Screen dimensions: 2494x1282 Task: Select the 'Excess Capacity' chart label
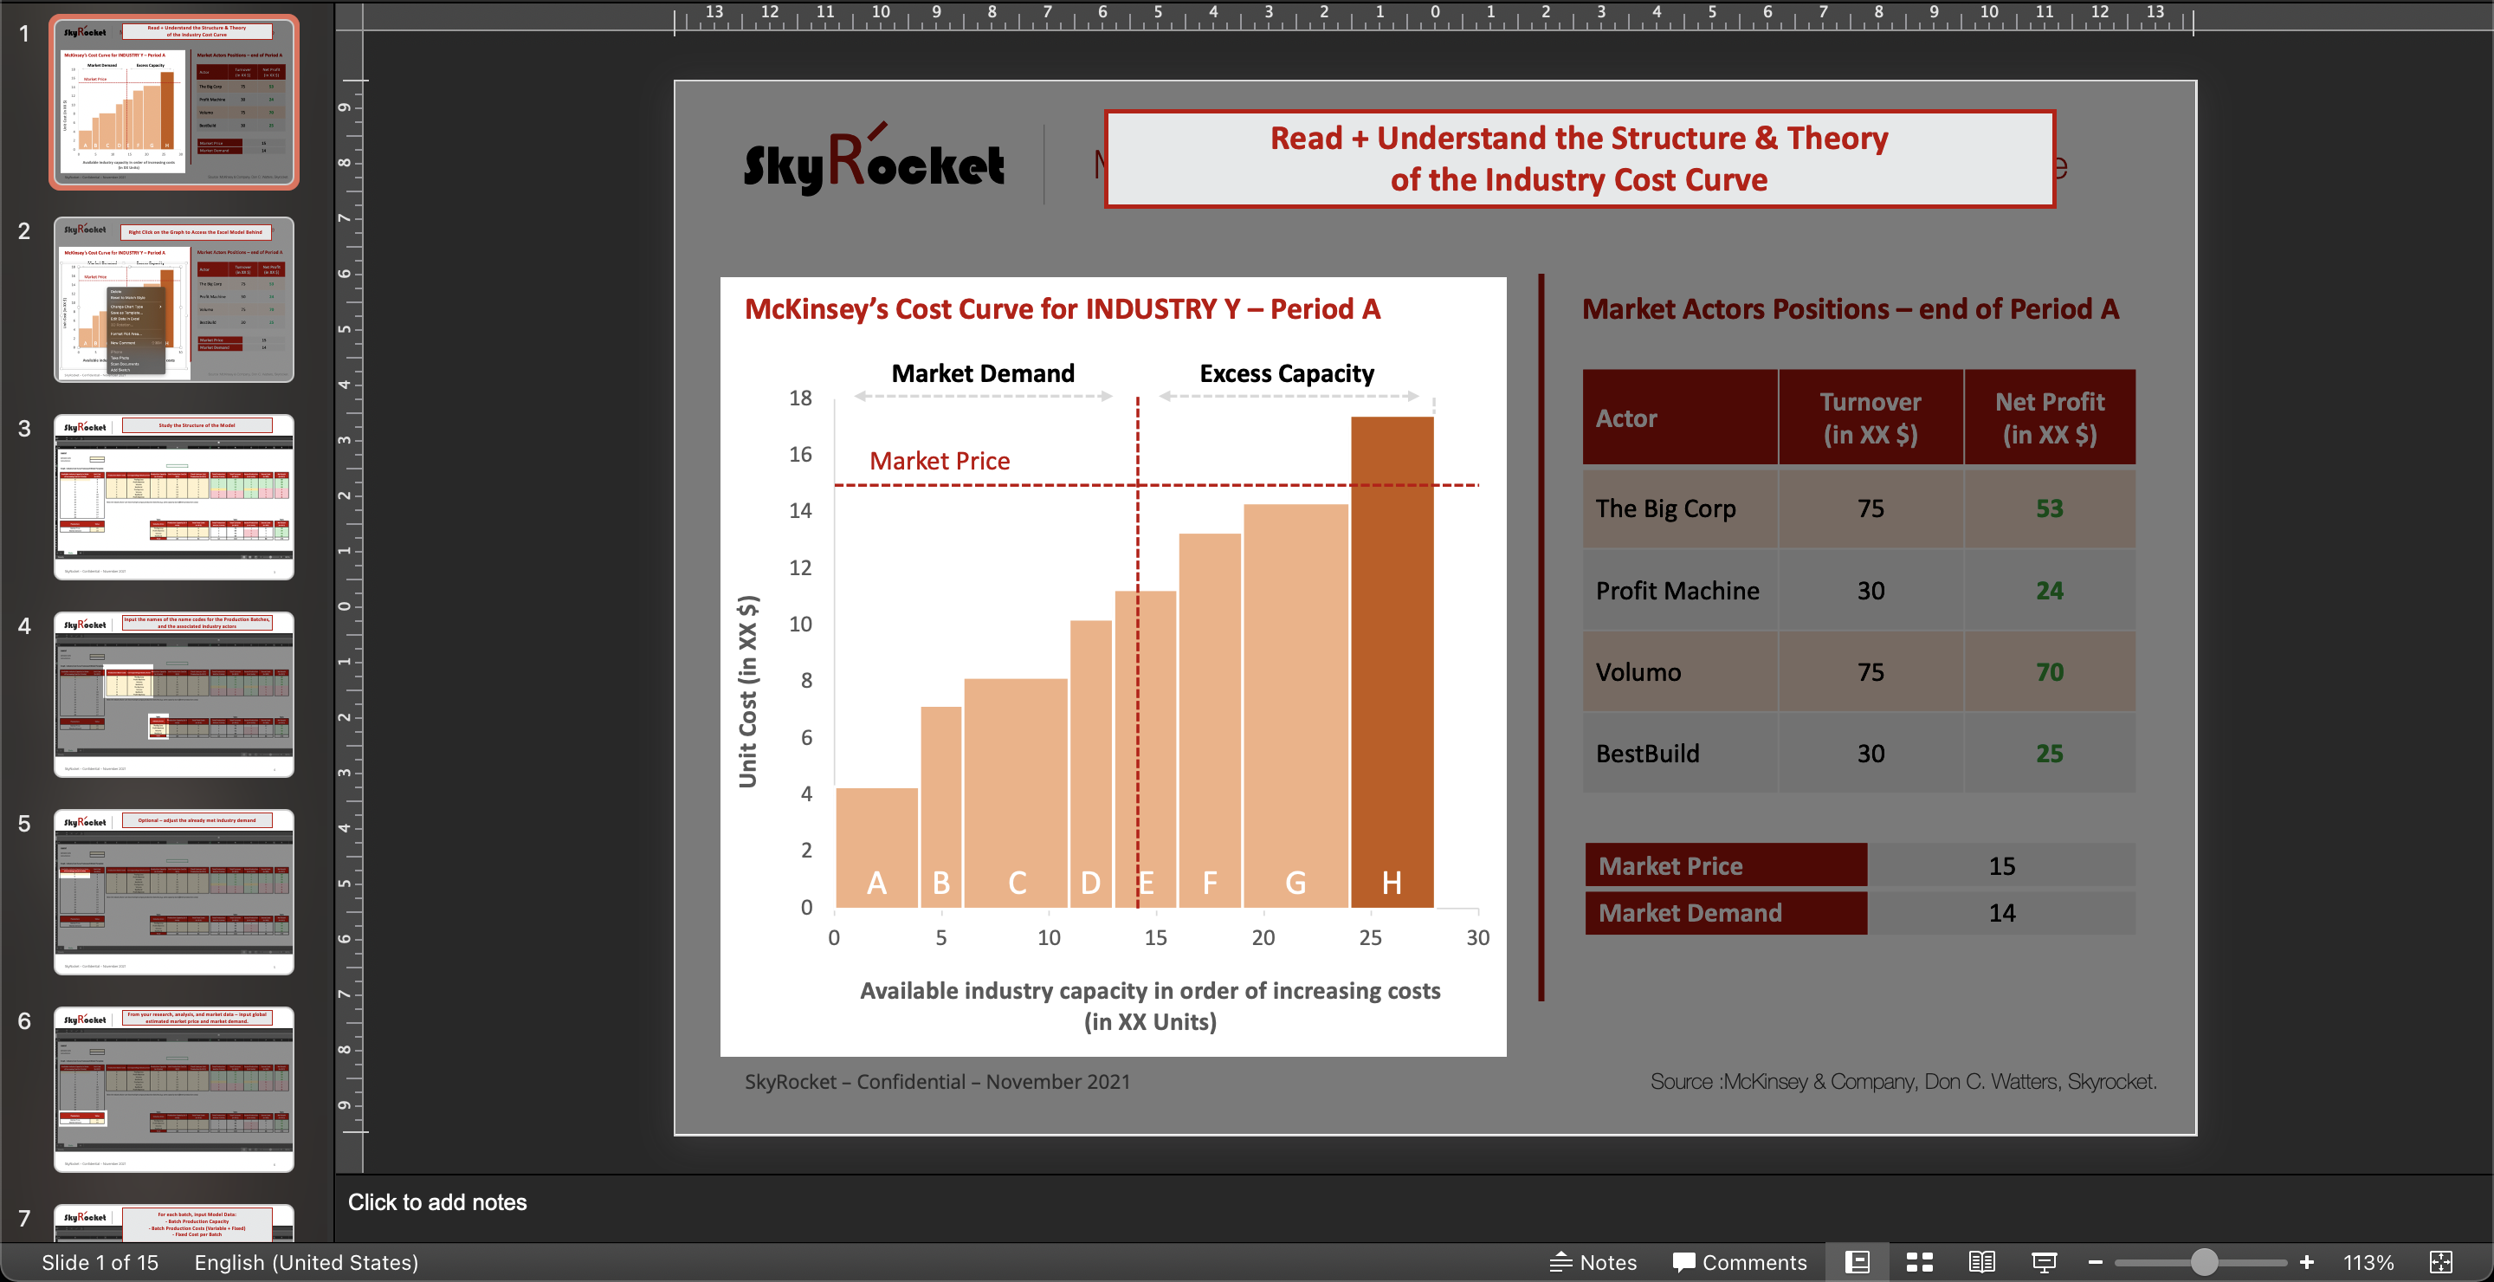coord(1287,372)
